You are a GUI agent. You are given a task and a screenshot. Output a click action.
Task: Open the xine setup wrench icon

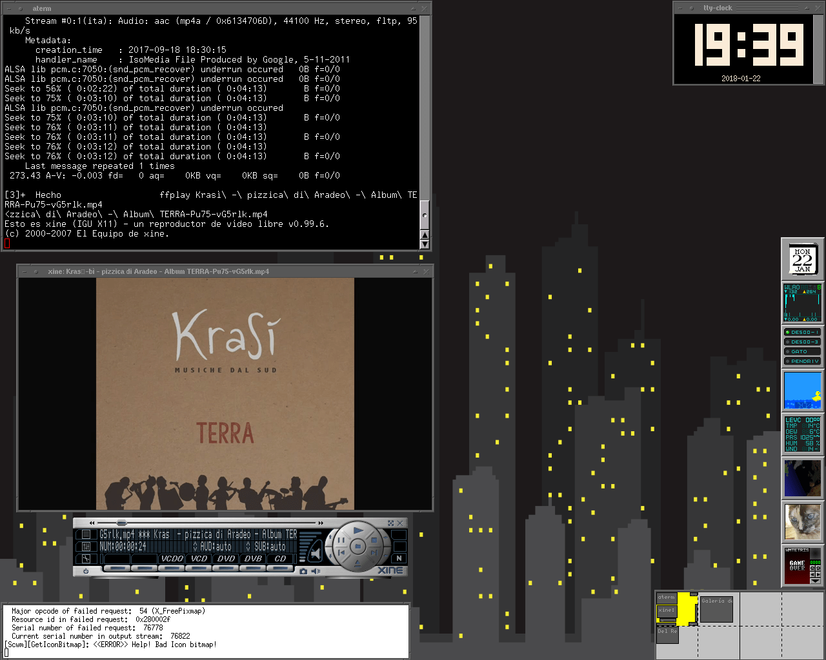(x=86, y=558)
